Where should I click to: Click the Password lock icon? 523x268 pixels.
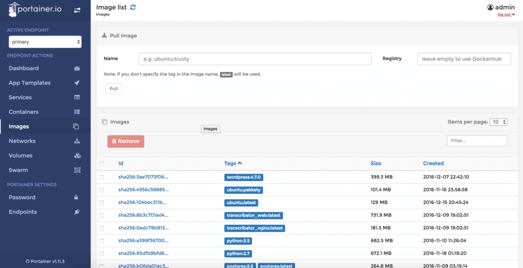pos(77,198)
